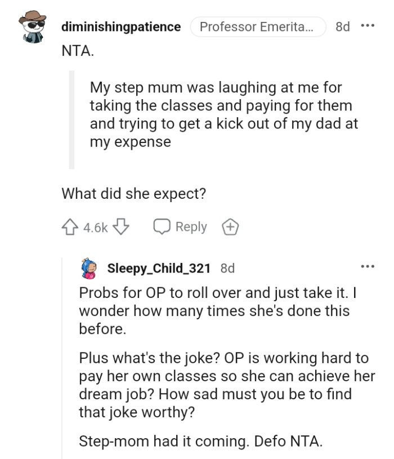Click the award plus icon

pos(230,226)
